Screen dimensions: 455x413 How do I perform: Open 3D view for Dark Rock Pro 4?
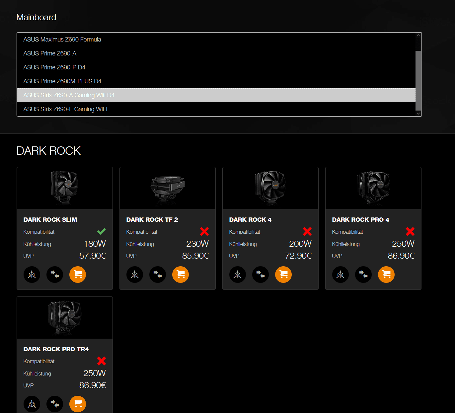[341, 275]
